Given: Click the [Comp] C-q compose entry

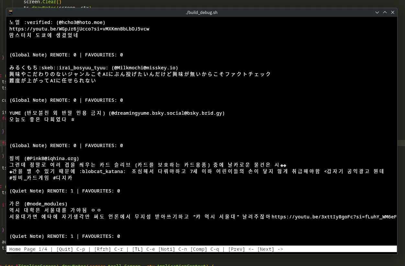Looking at the screenshot, I should pos(205,249).
